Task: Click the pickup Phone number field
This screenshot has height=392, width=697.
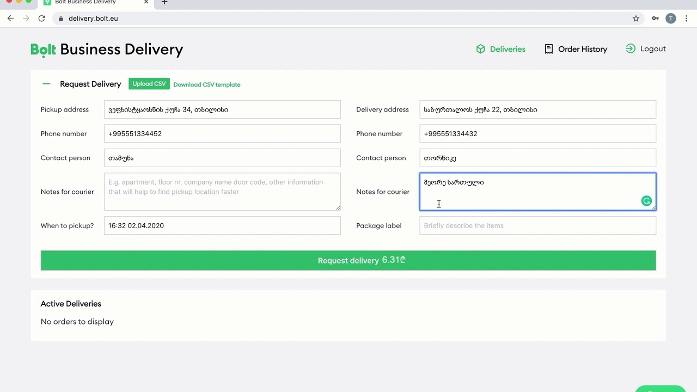Action: [x=222, y=133]
